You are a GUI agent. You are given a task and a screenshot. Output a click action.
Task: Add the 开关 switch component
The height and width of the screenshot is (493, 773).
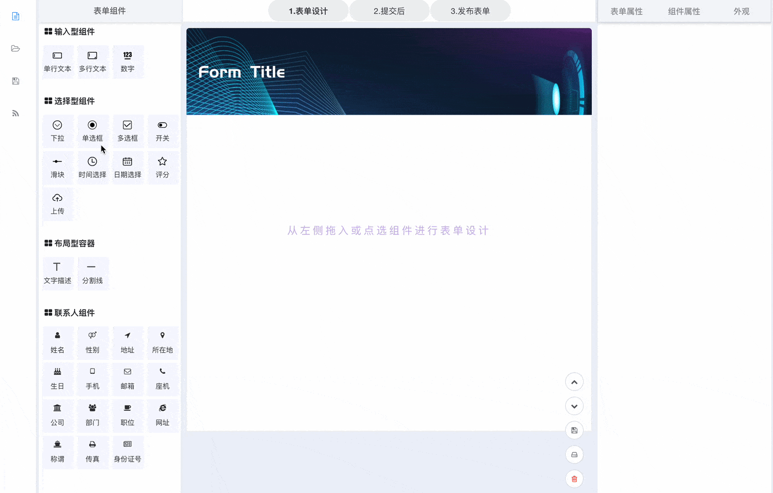(163, 131)
